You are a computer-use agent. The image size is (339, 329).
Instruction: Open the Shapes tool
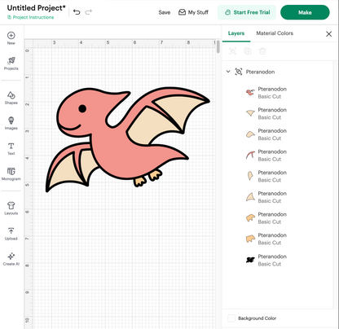11,98
